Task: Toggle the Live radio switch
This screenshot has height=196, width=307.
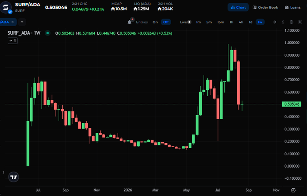Action: (189, 22)
